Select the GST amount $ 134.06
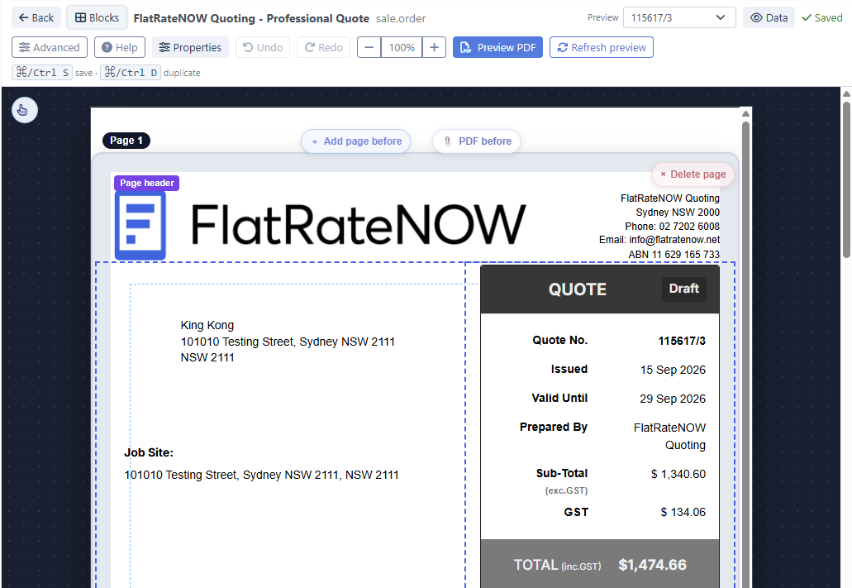The width and height of the screenshot is (852, 588). click(x=683, y=513)
